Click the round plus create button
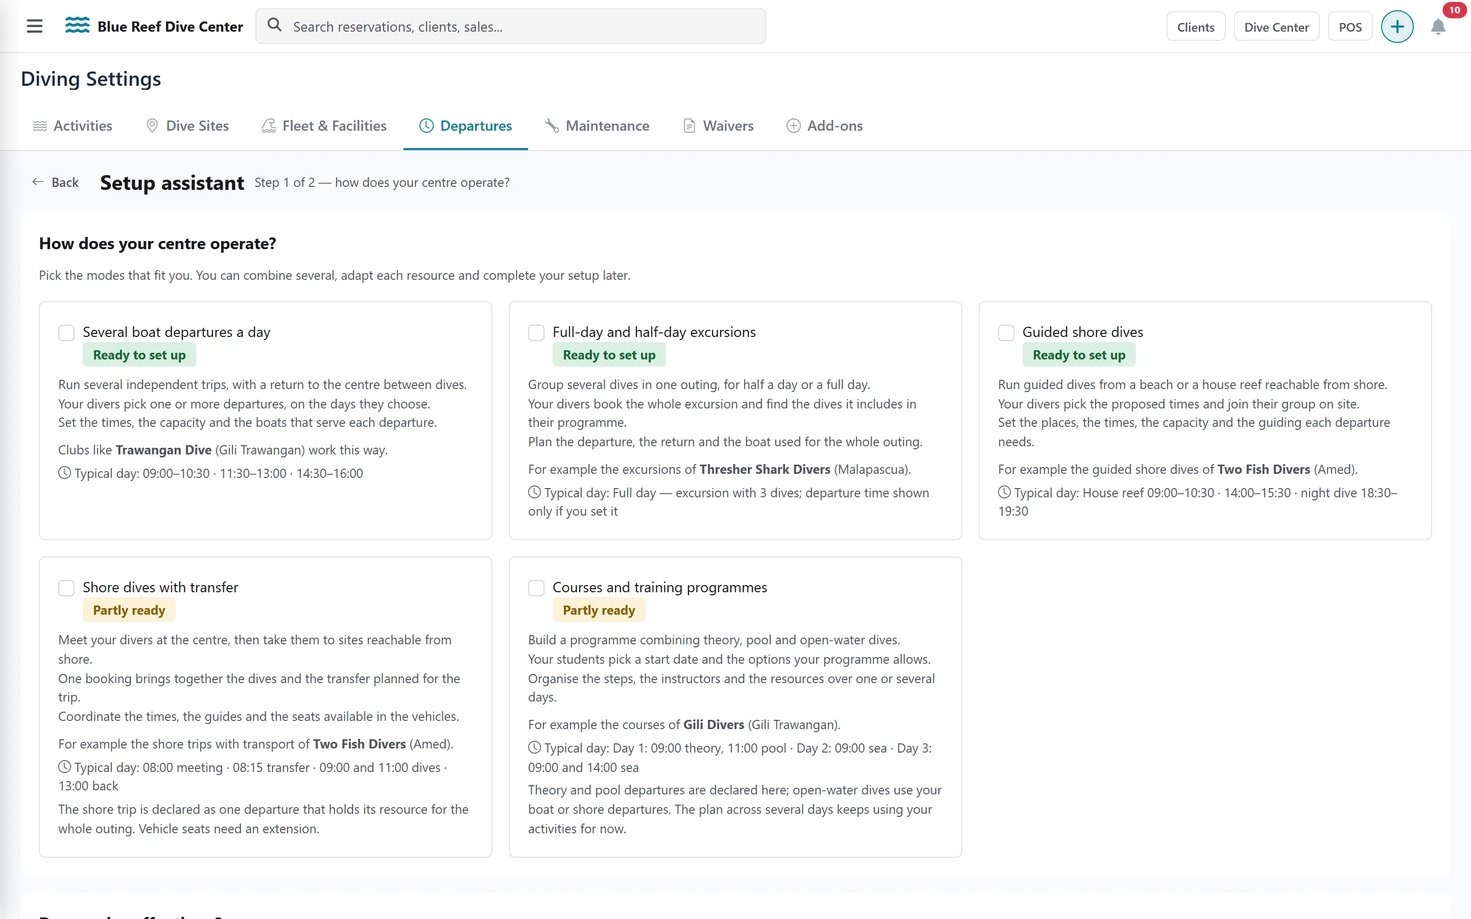1471x919 pixels. 1397,27
